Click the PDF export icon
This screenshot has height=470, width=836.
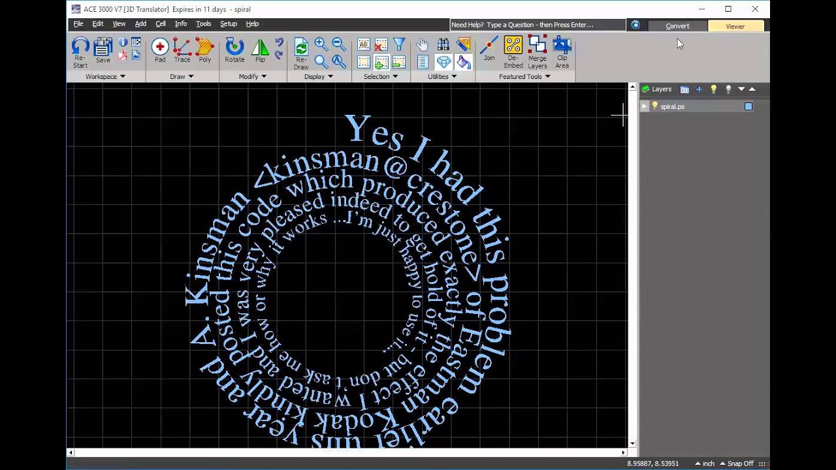coord(123,56)
